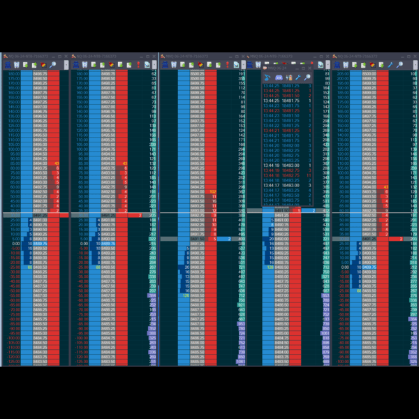Open the toolbar overflow arrow in the partly covered MNQ window
This screenshot has width=419, height=419.
pyautogui.click(x=328, y=65)
